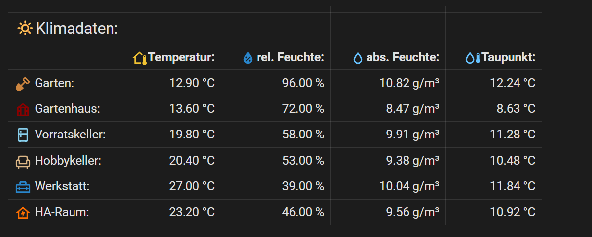
Task: Click the water drop icon by abs. Feuchte
Action: [358, 58]
